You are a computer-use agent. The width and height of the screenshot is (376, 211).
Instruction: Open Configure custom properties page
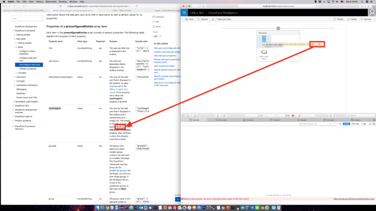point(27,52)
